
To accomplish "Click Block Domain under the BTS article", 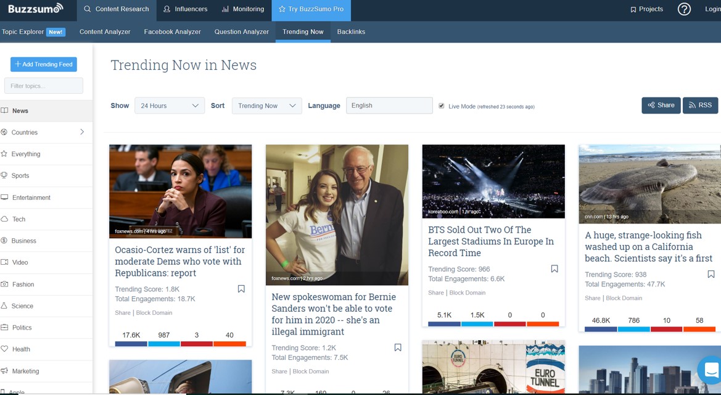I will [467, 293].
